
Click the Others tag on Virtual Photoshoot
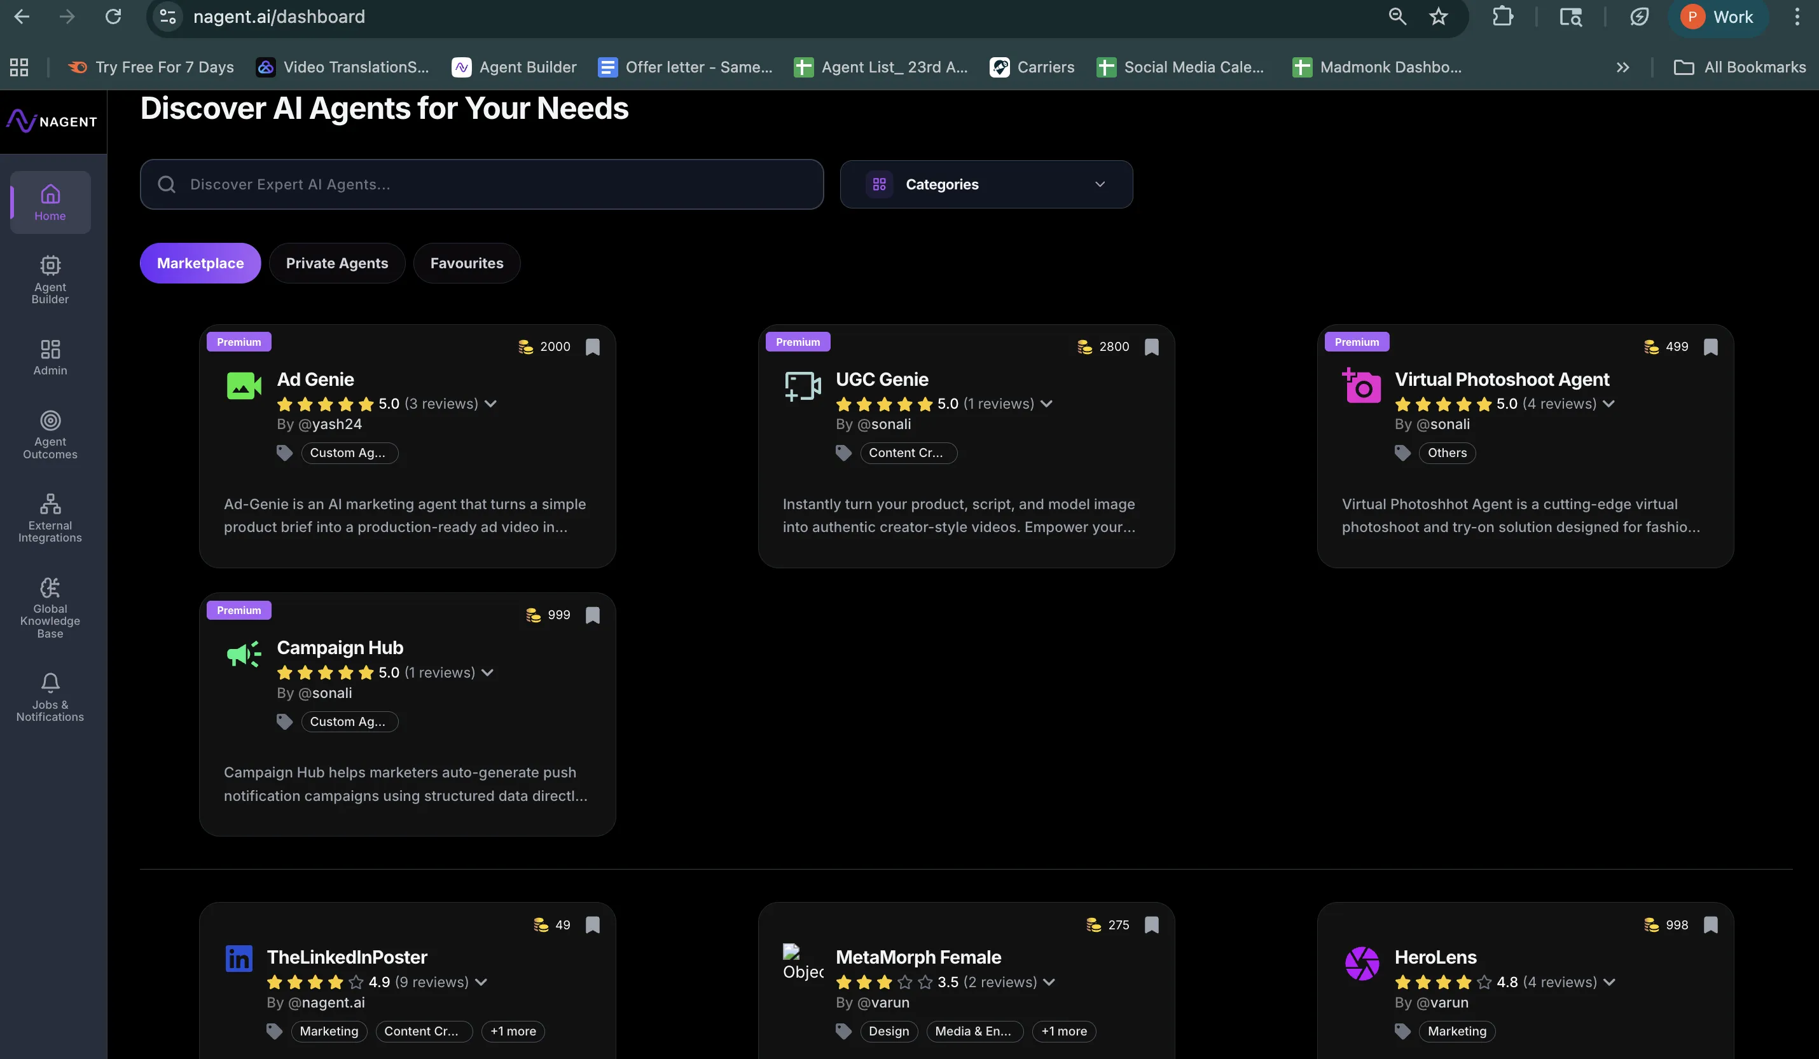(x=1448, y=453)
